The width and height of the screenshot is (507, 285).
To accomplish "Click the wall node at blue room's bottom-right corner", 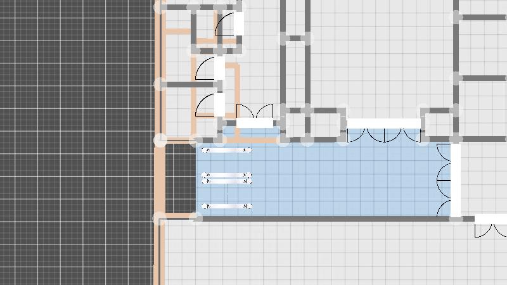I will [x=456, y=219].
